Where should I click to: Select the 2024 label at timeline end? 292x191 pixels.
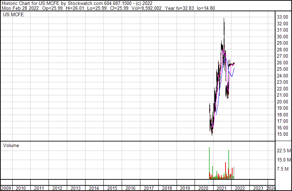[271, 188]
